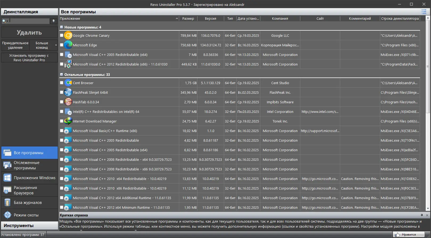Click the Установлено программ: 37 status text
The image size is (431, 238).
tap(23, 235)
